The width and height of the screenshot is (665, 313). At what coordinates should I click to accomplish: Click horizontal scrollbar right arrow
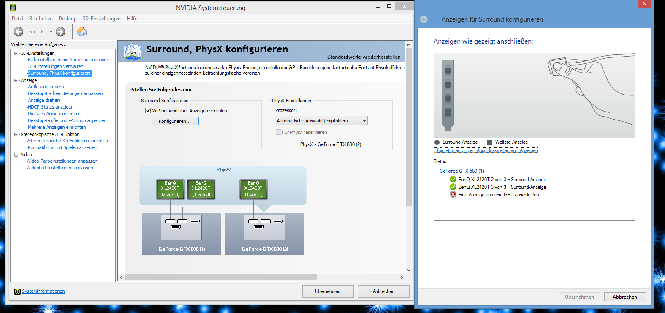coord(402,278)
